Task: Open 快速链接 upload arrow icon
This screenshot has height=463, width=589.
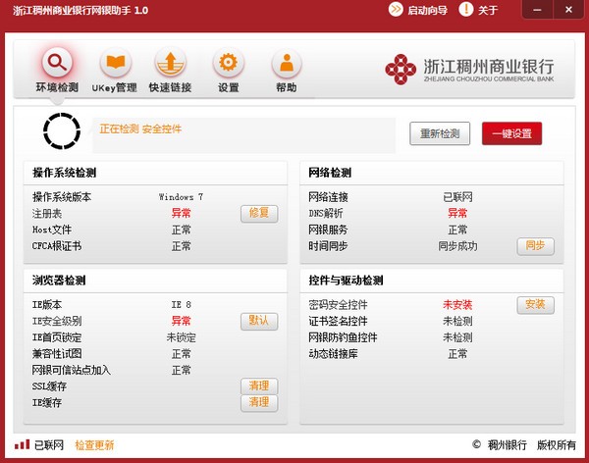Action: pyautogui.click(x=170, y=63)
